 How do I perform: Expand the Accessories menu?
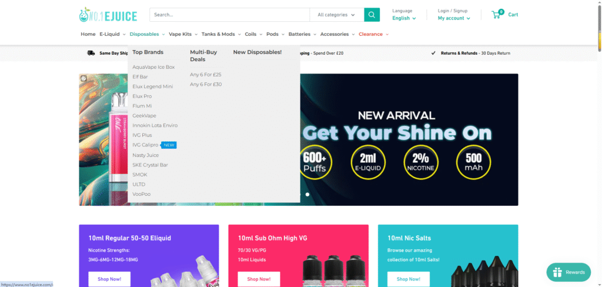pos(337,34)
